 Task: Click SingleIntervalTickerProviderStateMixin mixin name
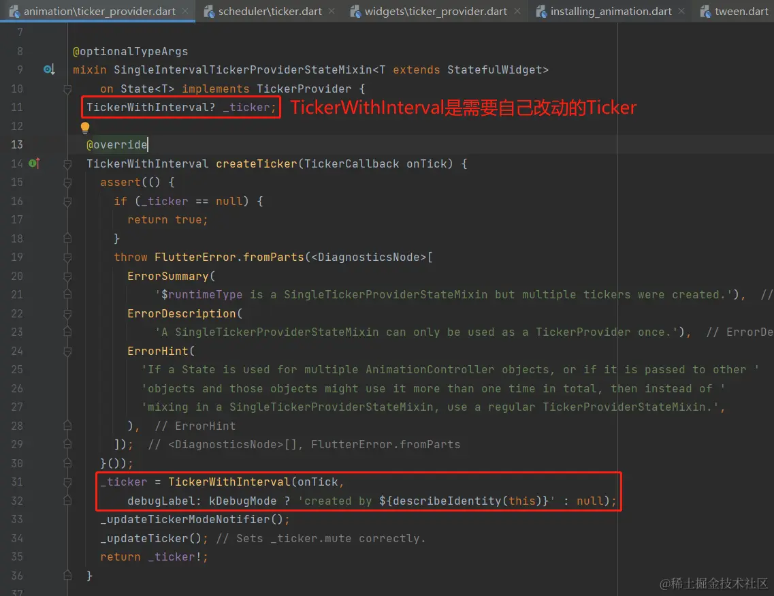[242, 69]
